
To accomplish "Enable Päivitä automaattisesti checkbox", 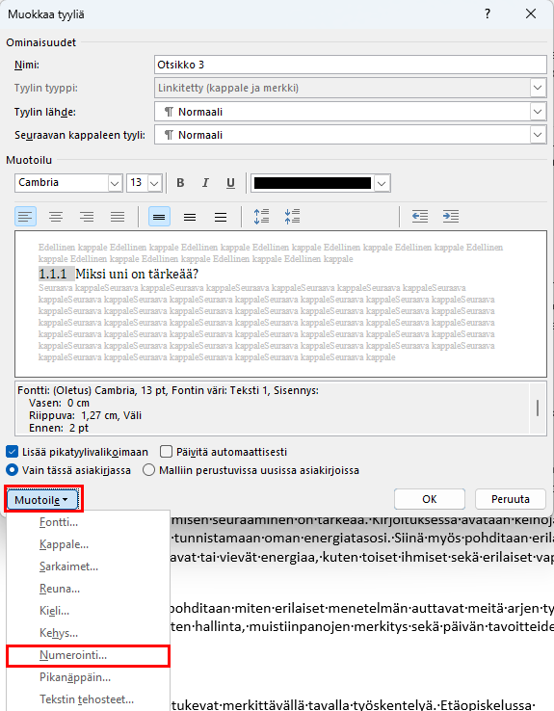I will pyautogui.click(x=167, y=452).
